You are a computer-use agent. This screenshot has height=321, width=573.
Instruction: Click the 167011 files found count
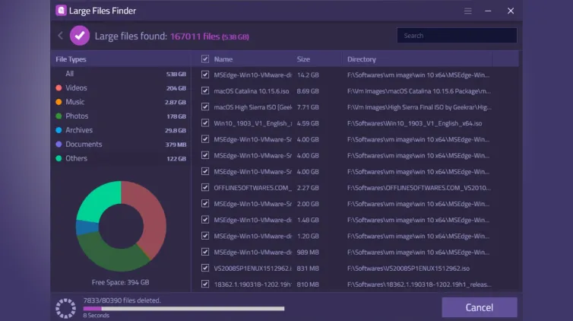[x=210, y=37]
